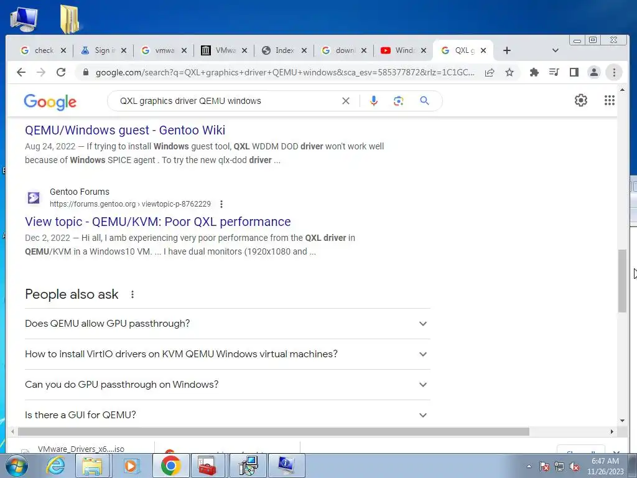Viewport: 637px width, 478px height.
Task: Open QEMU/Windows guest - Gentoo Wiki link
Action: click(x=125, y=130)
